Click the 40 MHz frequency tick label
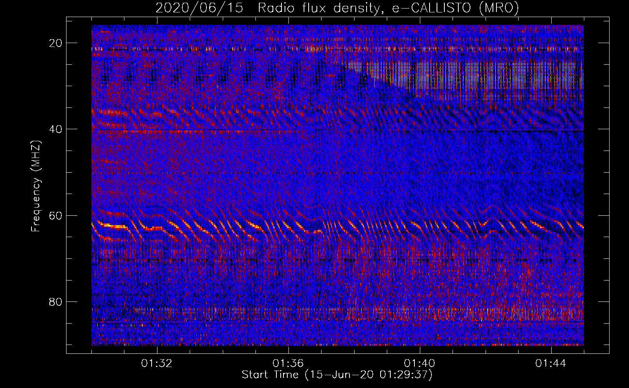 tap(56, 129)
